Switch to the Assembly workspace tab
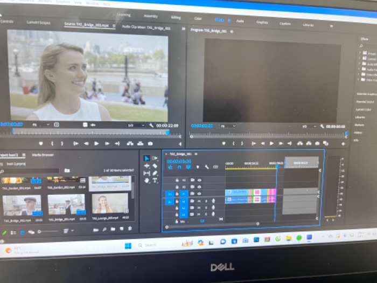Screen dimensions: 377x283 pos(150,16)
